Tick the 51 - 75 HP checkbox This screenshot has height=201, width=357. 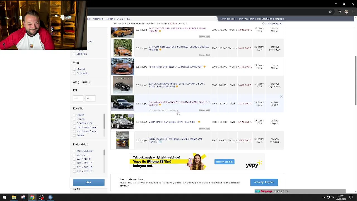74,155
